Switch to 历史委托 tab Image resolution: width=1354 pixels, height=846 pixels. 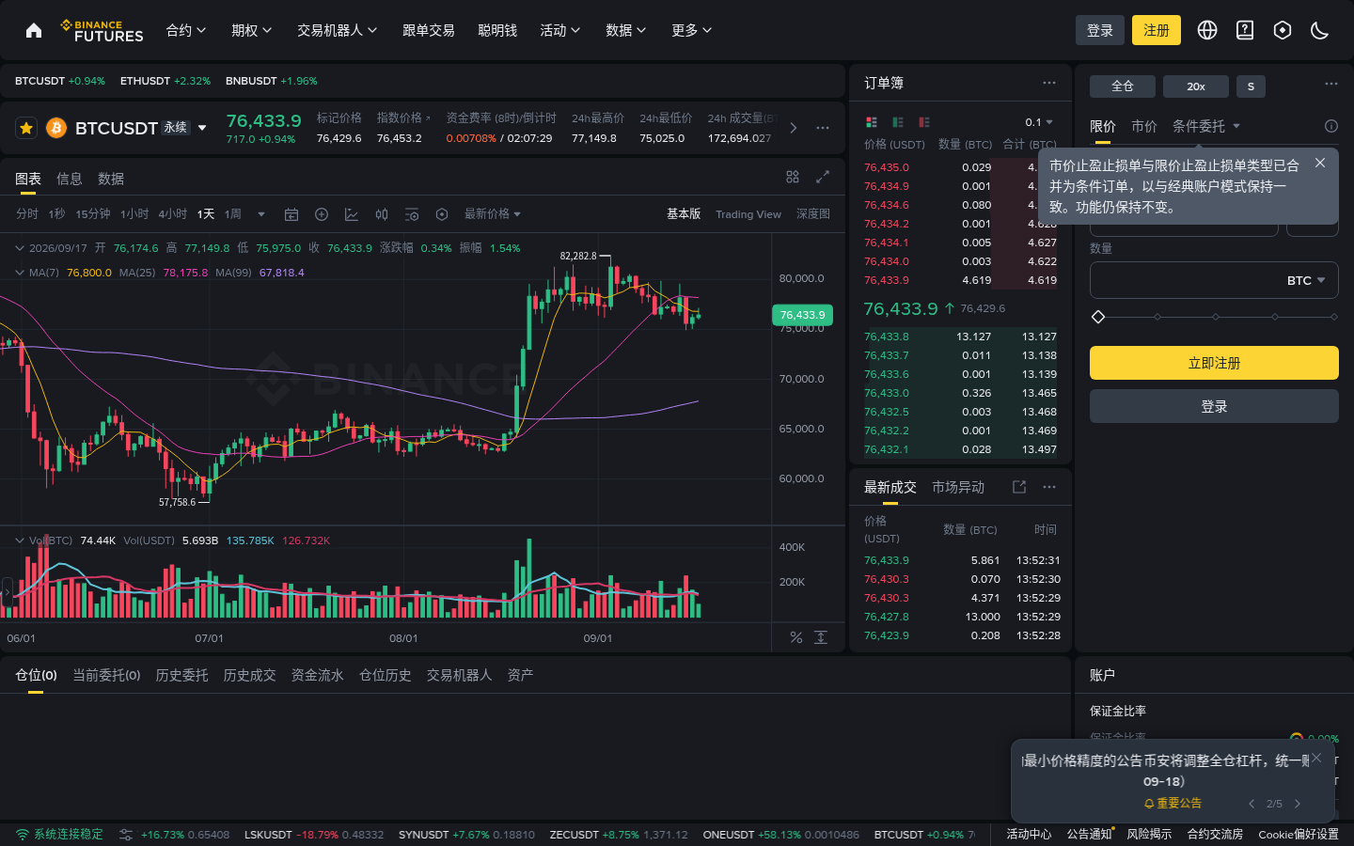pos(182,675)
